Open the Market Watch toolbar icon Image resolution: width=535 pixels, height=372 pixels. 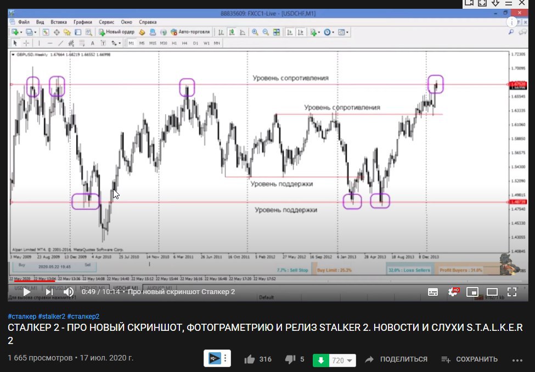46,32
